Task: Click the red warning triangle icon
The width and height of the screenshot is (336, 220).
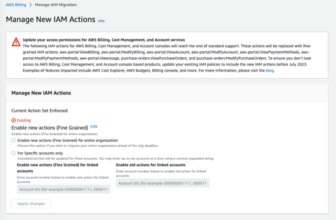Action: (16, 42)
